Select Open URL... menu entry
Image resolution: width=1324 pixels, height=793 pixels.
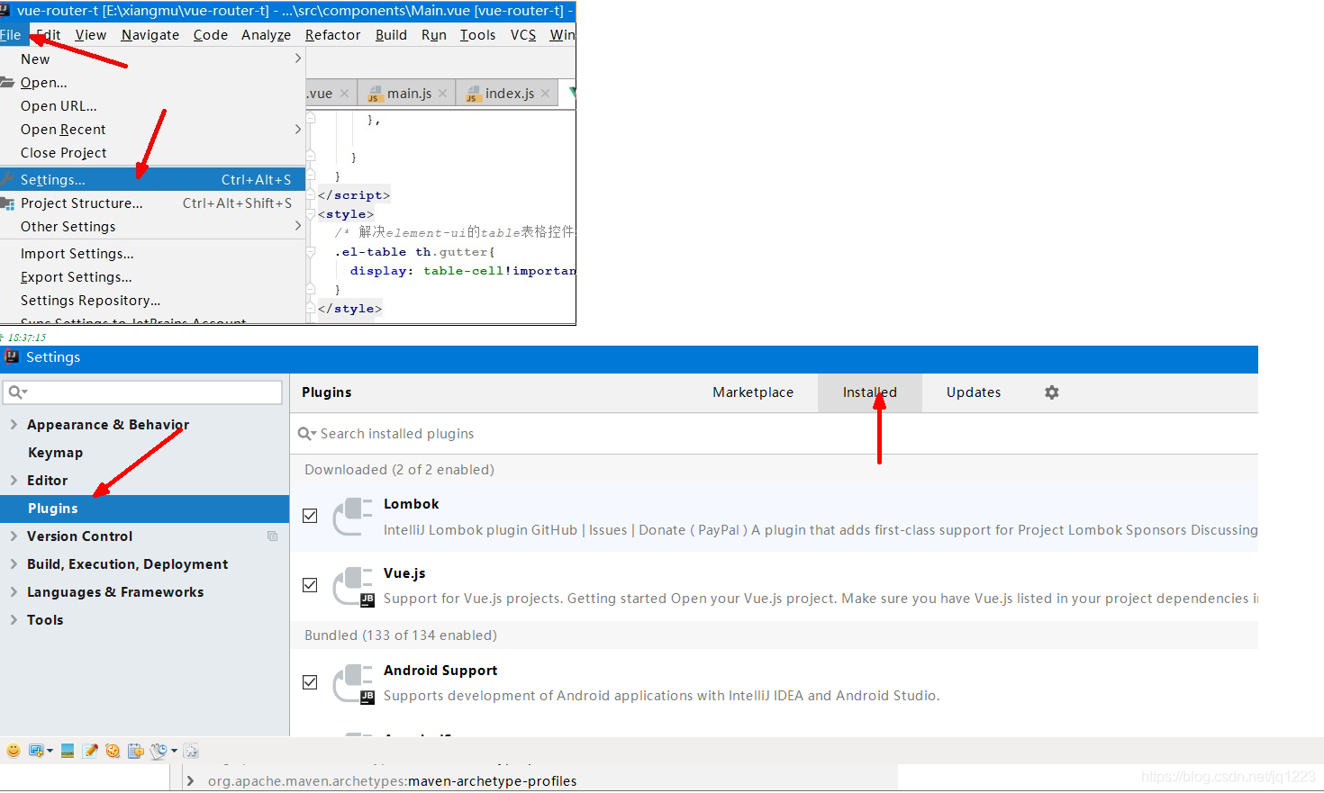152,106
